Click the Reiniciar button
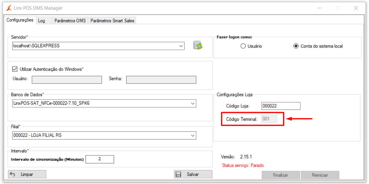Viewport: 369px width, 184px height. pyautogui.click(x=320, y=175)
